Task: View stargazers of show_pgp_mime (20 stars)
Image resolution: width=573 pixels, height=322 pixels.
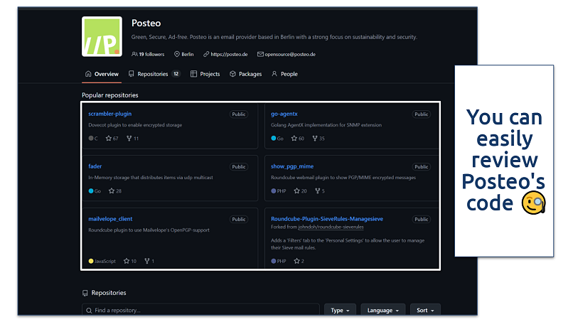Action: click(x=301, y=191)
